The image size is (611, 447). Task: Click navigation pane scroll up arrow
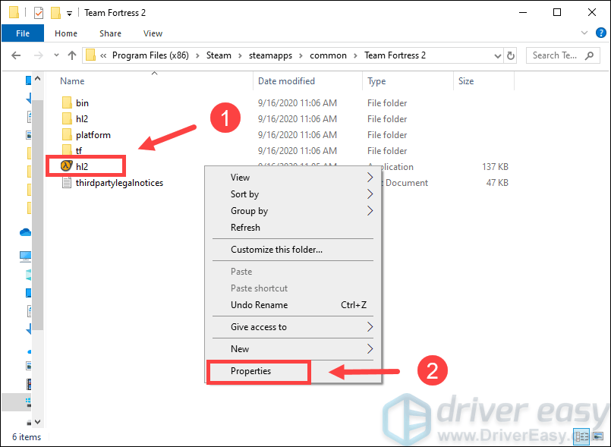37,78
